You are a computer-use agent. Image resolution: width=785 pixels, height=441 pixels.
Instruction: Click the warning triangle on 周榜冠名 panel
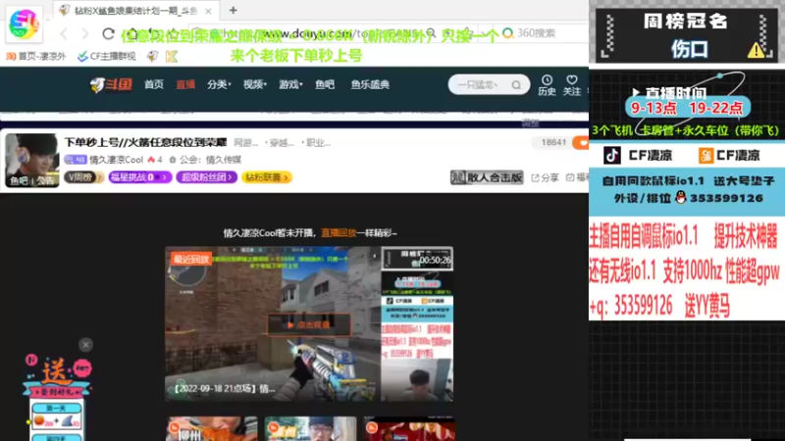(x=756, y=50)
